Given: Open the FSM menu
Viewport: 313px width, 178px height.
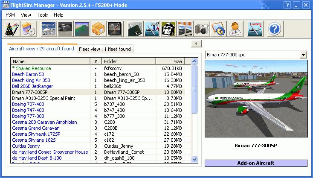Looking at the screenshot, I should pos(10,15).
